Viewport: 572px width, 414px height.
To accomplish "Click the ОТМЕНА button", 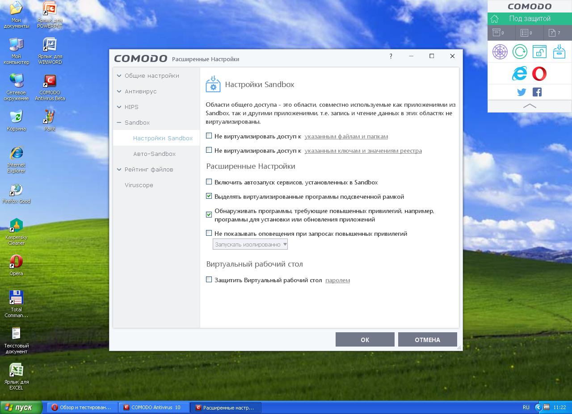I will 428,339.
